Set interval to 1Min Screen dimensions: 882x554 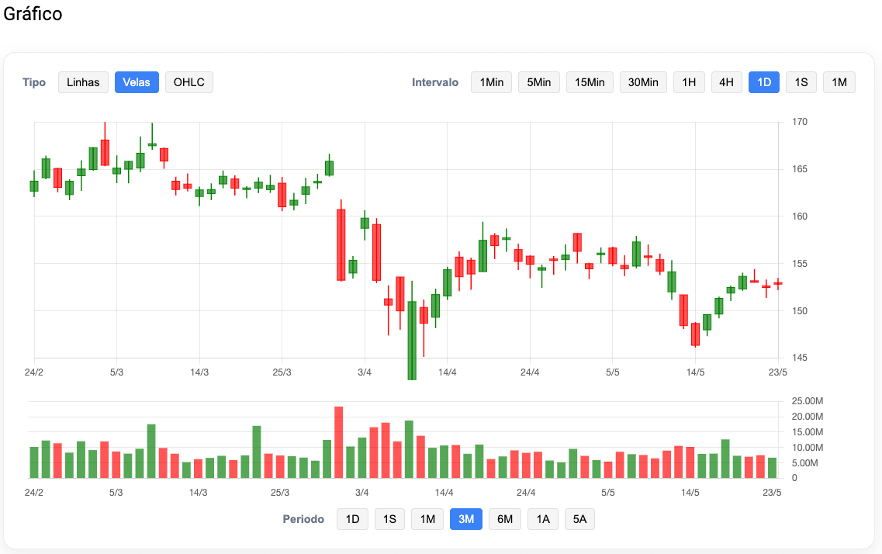[x=491, y=82]
